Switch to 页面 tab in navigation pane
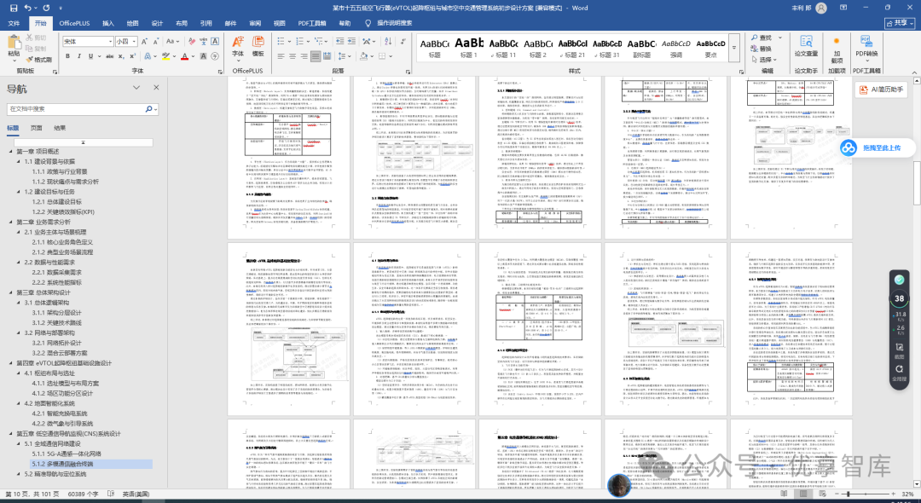 click(37, 127)
